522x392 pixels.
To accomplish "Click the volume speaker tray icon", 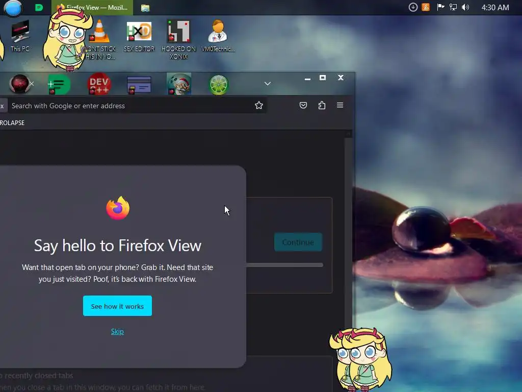I will (x=465, y=7).
